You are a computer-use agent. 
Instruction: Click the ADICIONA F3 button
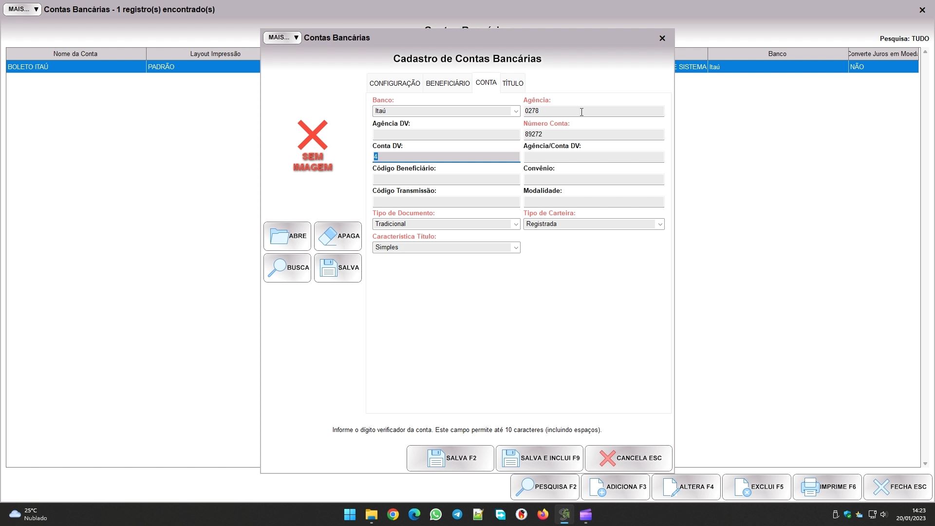[x=616, y=487]
